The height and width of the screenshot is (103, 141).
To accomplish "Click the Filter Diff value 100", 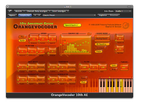I will point(103,67).
